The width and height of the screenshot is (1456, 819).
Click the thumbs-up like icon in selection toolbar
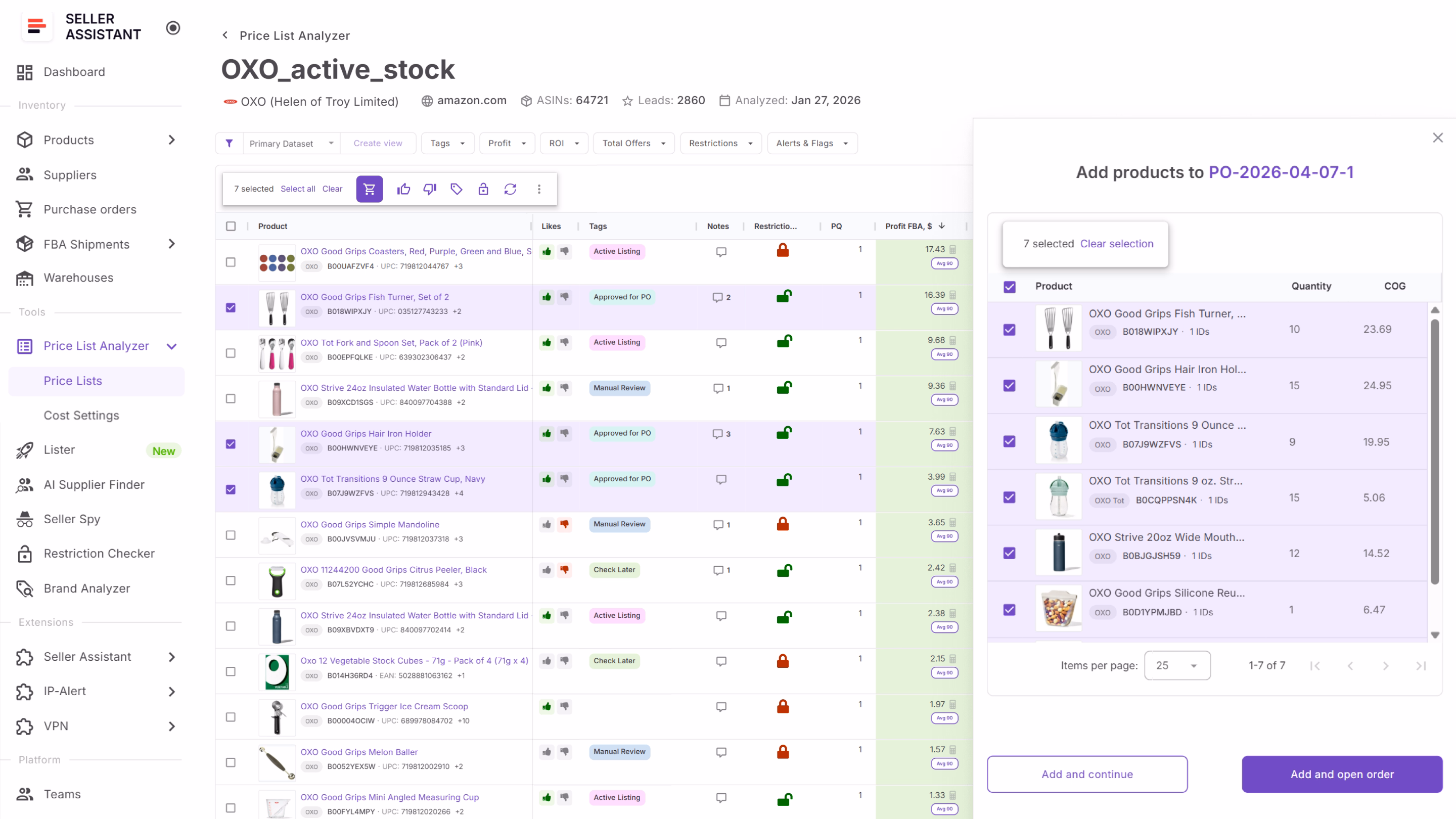(x=403, y=189)
